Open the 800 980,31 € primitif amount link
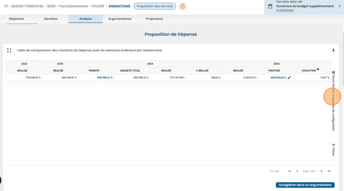Screen dimensions: 344x191 [105, 77]
